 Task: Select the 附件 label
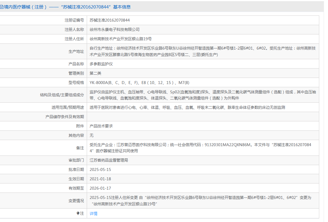pos(80,126)
